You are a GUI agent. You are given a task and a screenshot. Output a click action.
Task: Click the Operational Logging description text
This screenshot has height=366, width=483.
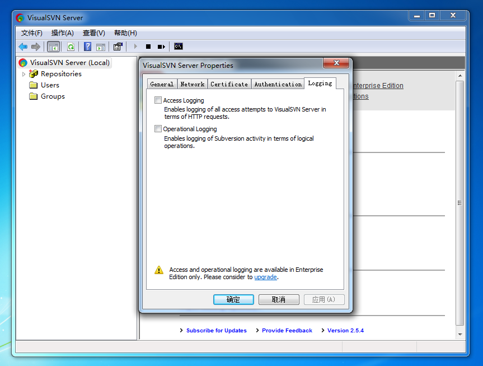(x=239, y=142)
